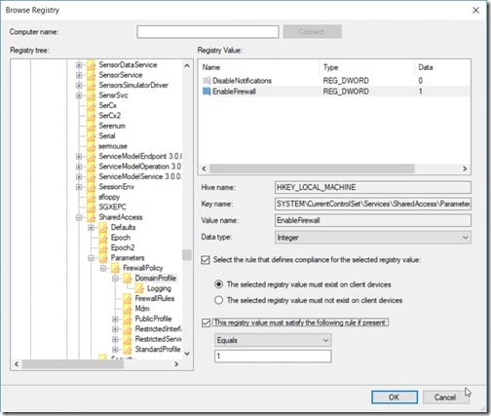Click the EnableFirewall value icon
The width and height of the screenshot is (491, 416).
tap(207, 92)
